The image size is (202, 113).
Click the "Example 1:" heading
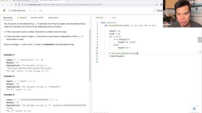(9, 55)
